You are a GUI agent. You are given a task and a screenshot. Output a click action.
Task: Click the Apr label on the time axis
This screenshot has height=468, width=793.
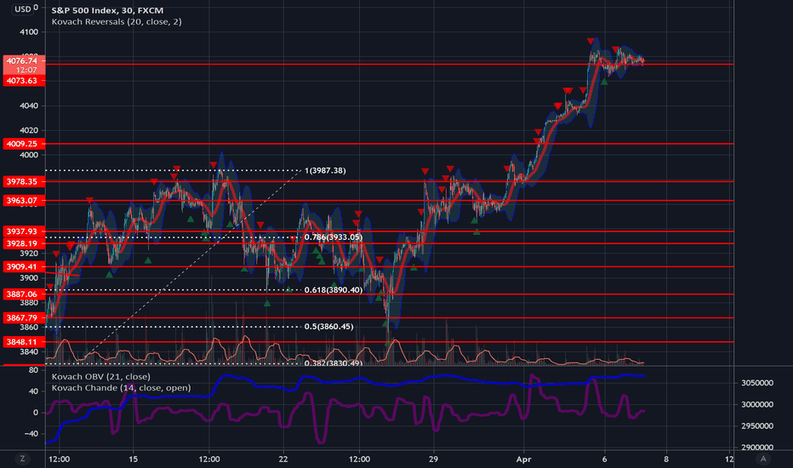pyautogui.click(x=523, y=459)
